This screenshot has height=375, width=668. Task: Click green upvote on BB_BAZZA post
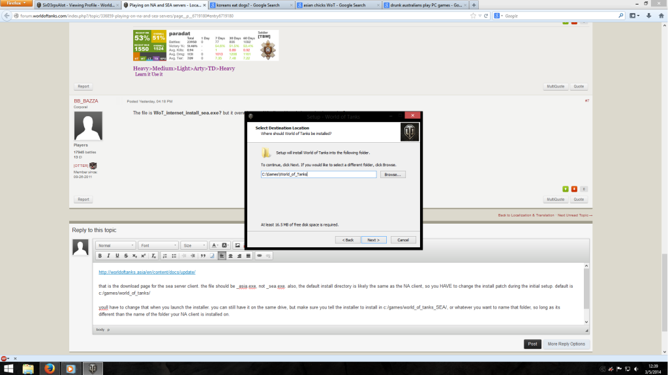click(566, 188)
